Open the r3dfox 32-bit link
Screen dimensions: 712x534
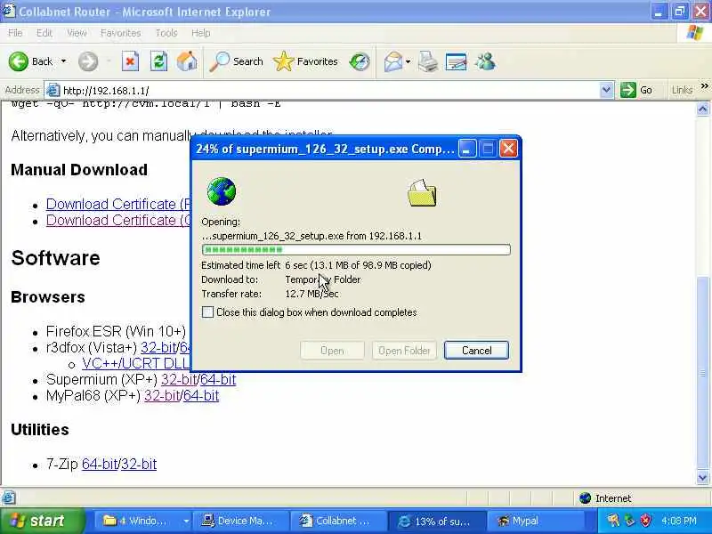(x=158, y=347)
